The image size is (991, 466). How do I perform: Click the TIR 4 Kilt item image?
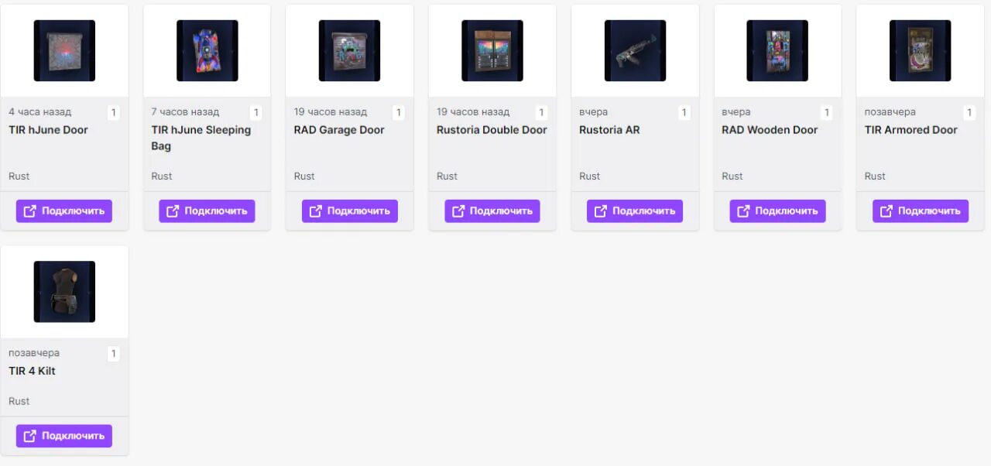(64, 292)
